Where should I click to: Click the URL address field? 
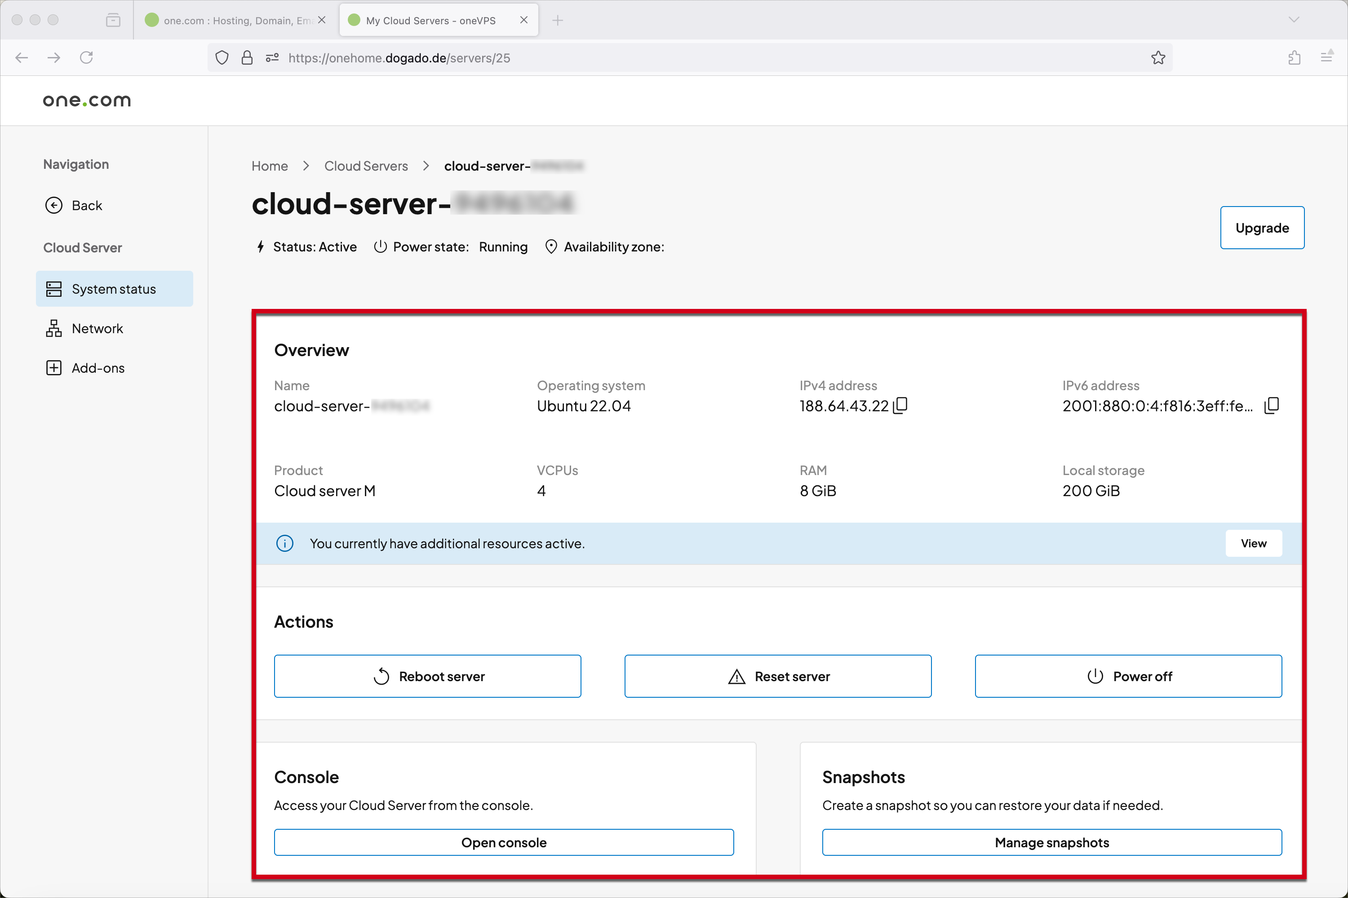(x=688, y=58)
